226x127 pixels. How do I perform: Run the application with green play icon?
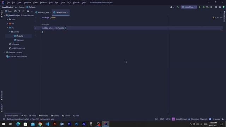(x=200, y=7)
